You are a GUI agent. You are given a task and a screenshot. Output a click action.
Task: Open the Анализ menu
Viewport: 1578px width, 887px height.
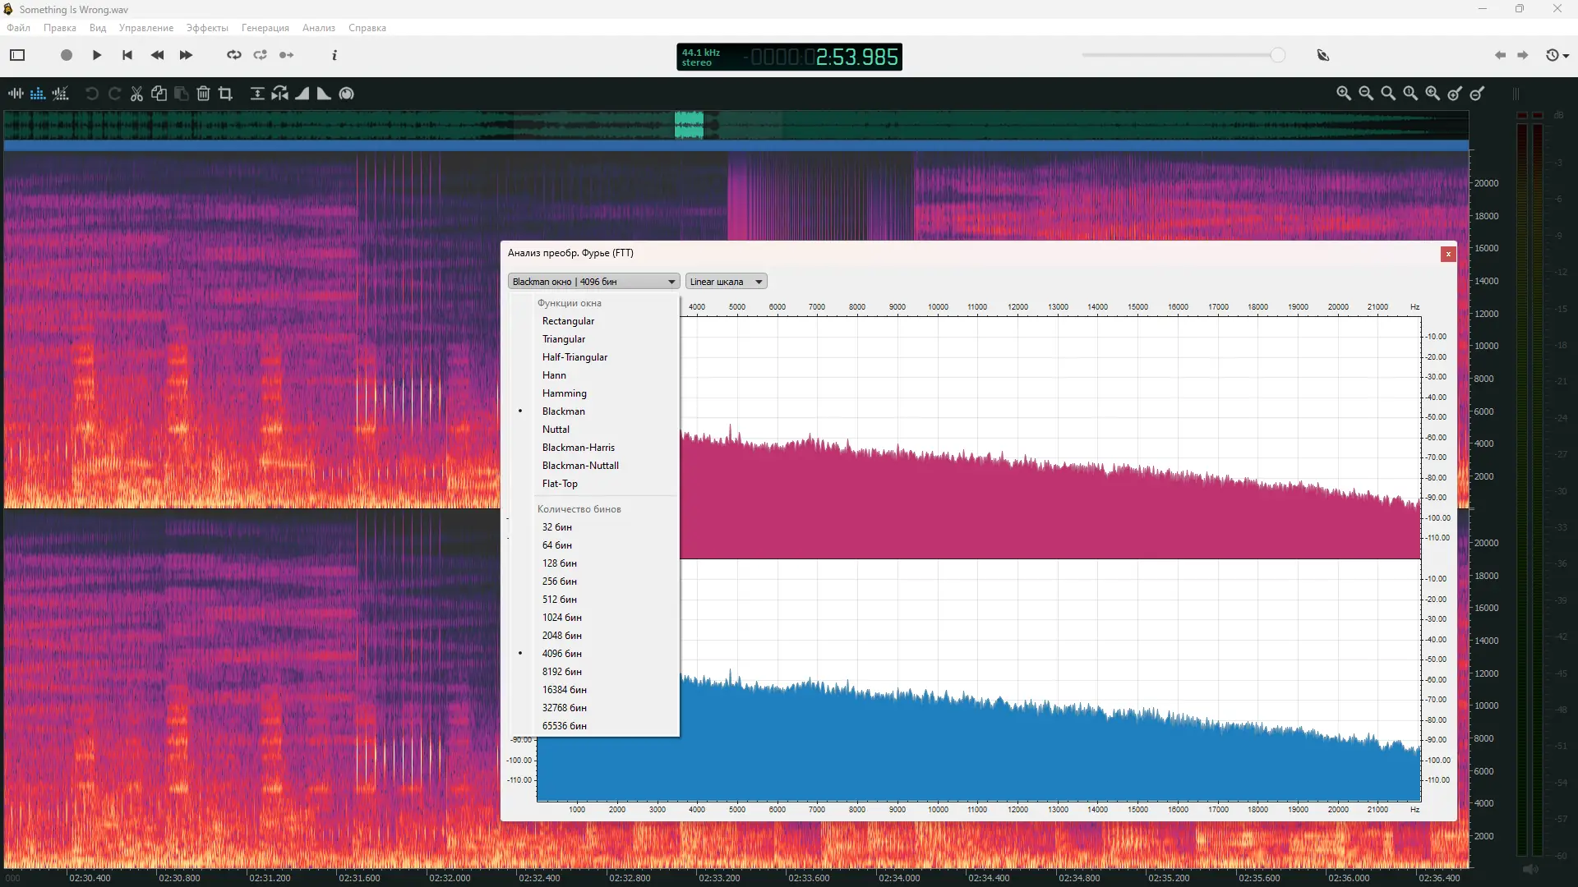pyautogui.click(x=318, y=28)
